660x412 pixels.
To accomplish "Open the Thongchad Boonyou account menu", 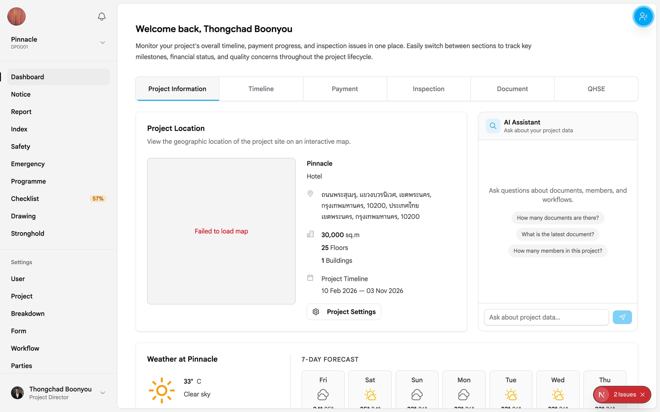I will pyautogui.click(x=102, y=393).
